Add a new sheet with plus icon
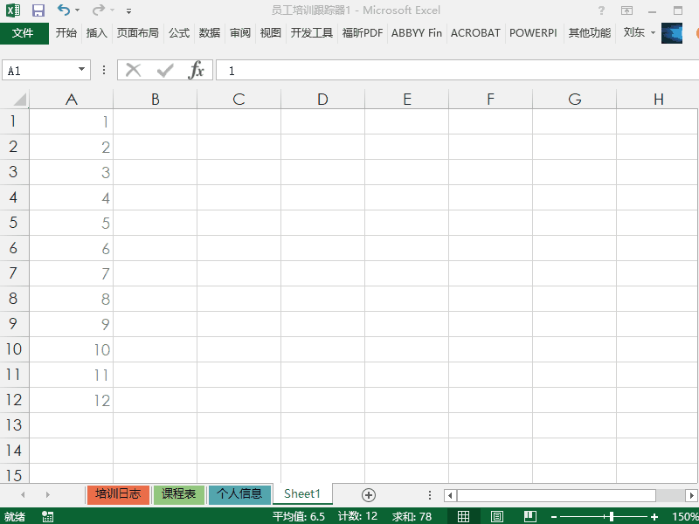This screenshot has width=699, height=524. tap(369, 494)
